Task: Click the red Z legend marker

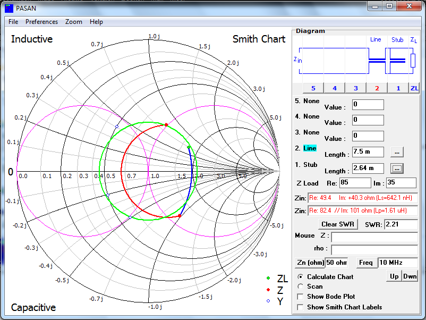Action: tap(268, 290)
